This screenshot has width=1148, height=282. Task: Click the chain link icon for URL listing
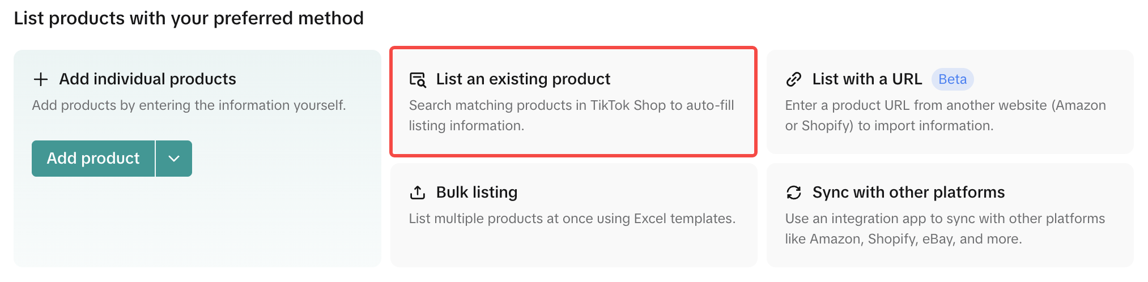[x=794, y=79]
